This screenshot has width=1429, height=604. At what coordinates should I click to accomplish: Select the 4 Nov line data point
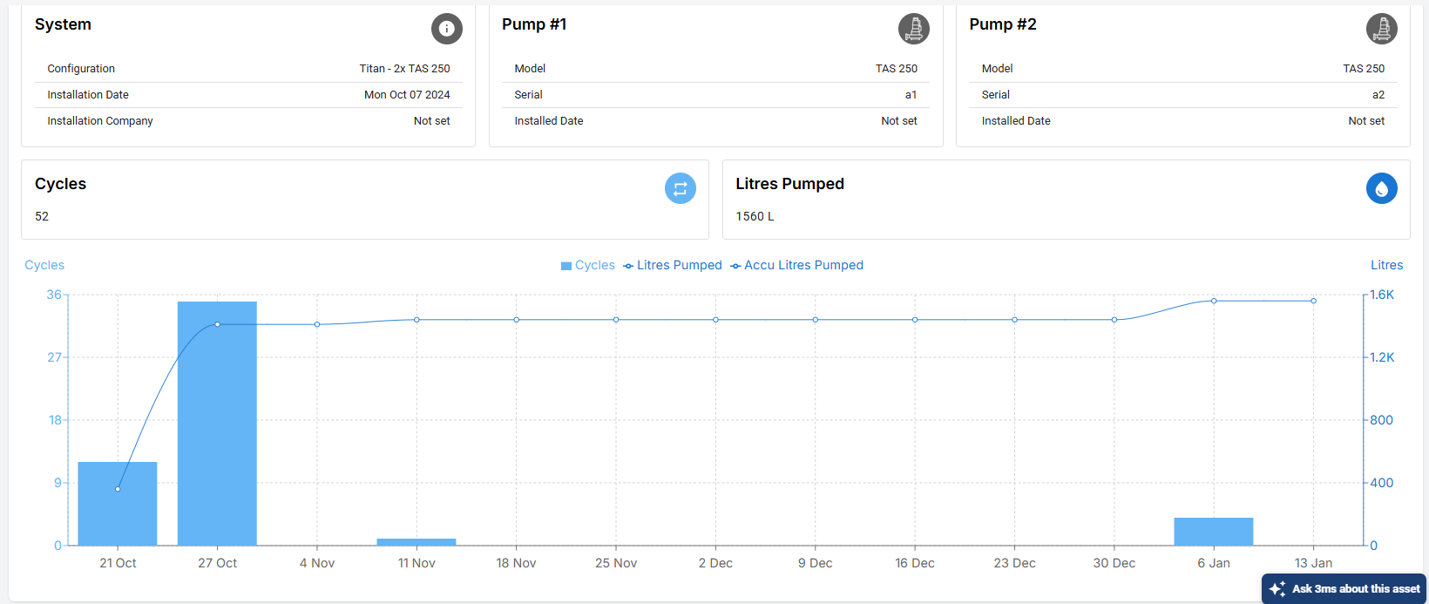(x=317, y=324)
